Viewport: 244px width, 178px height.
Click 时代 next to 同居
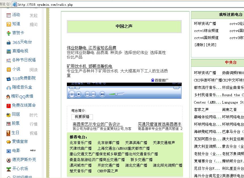point(33,115)
